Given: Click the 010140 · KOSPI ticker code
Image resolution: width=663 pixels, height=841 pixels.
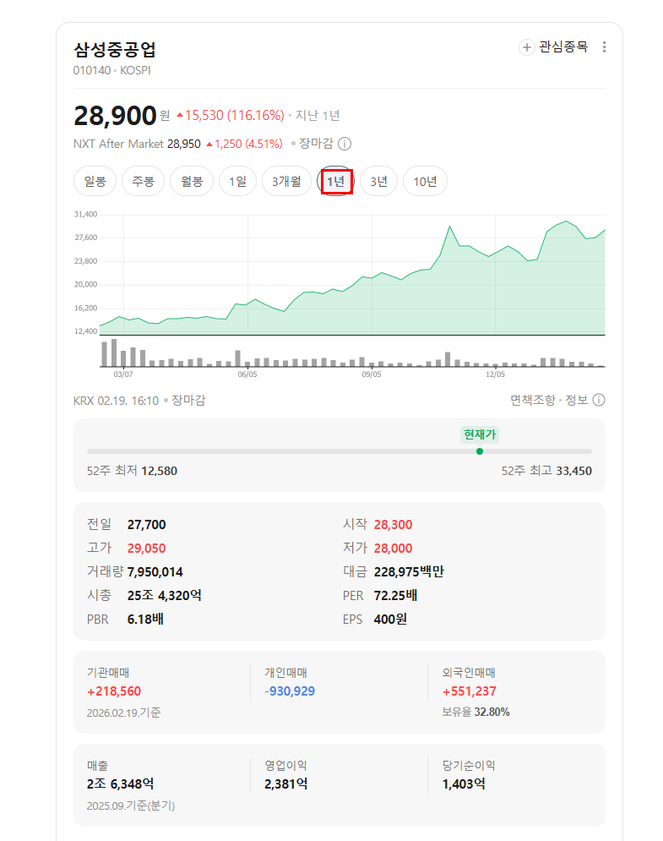Looking at the screenshot, I should (112, 70).
